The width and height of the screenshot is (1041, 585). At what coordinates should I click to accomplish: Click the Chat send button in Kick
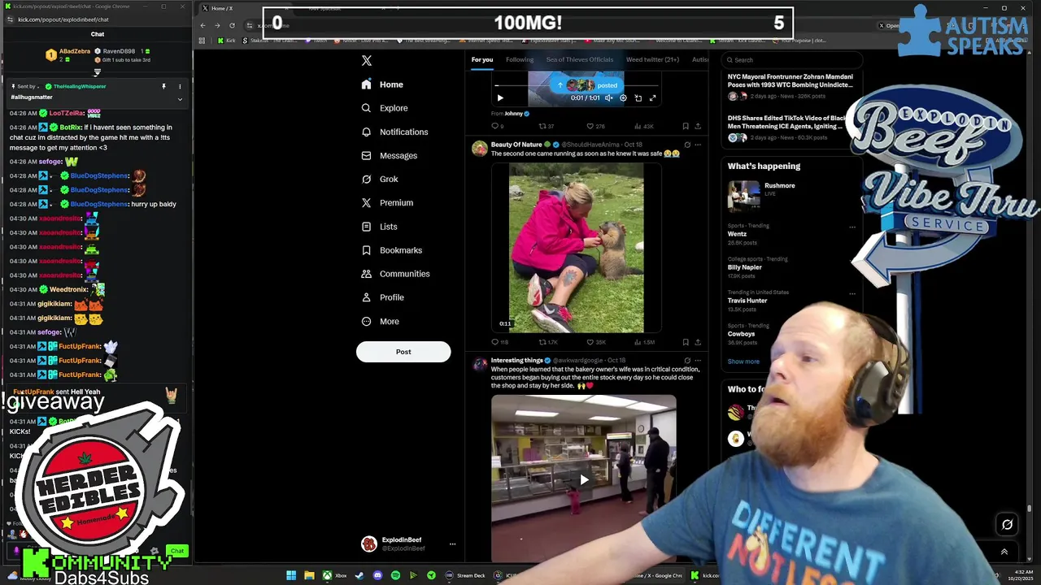pyautogui.click(x=177, y=551)
